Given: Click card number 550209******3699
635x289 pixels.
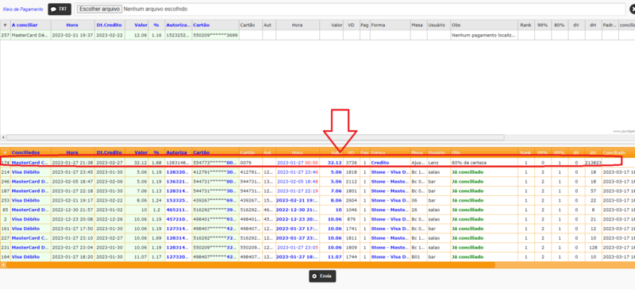Looking at the screenshot, I should 215,35.
